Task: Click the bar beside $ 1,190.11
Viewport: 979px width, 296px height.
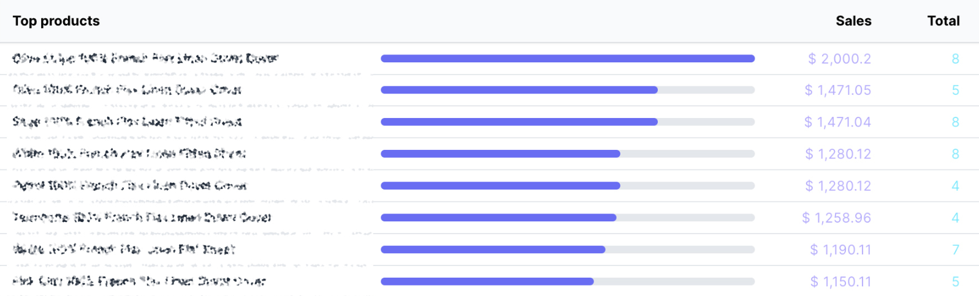Action: 568,250
